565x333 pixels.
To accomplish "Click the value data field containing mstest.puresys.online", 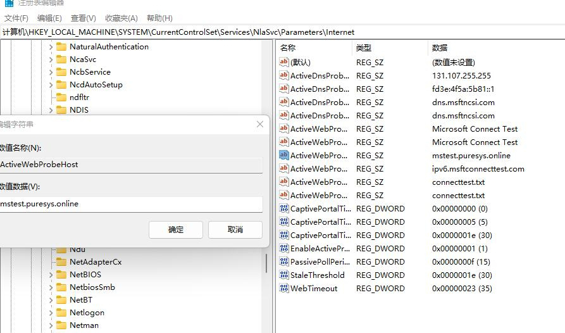I will 130,204.
